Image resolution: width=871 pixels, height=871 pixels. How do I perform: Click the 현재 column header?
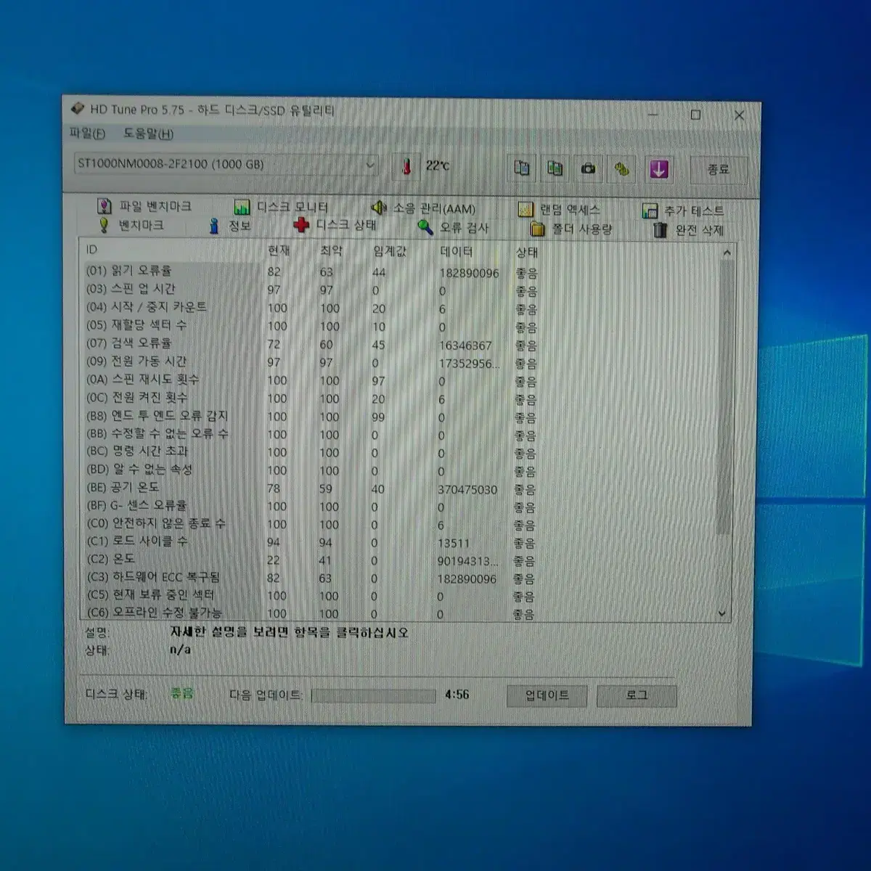coord(279,250)
